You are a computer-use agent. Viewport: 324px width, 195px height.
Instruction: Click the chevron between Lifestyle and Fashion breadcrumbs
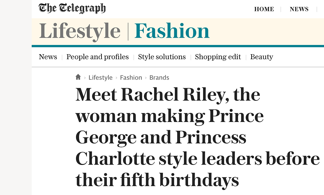116,78
